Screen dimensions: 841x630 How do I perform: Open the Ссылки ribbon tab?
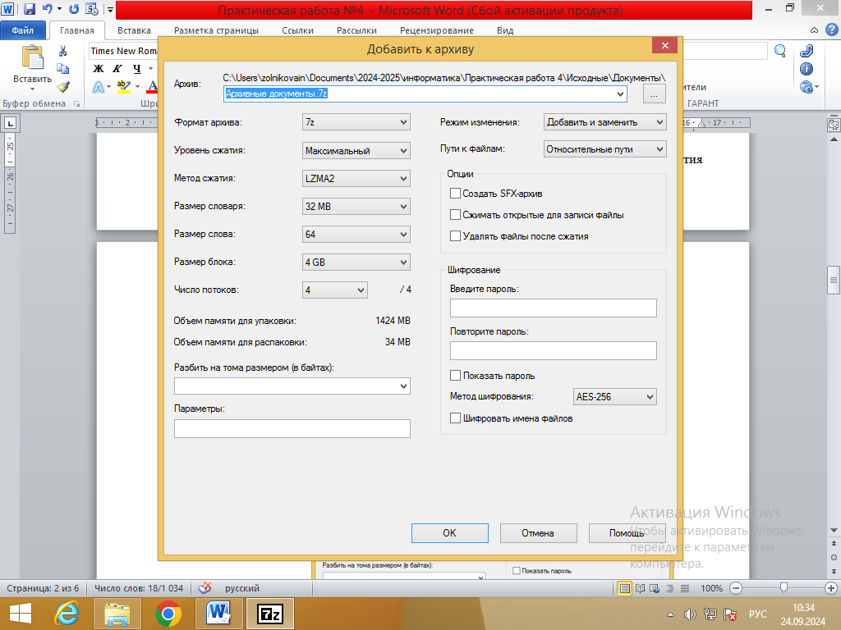click(297, 30)
